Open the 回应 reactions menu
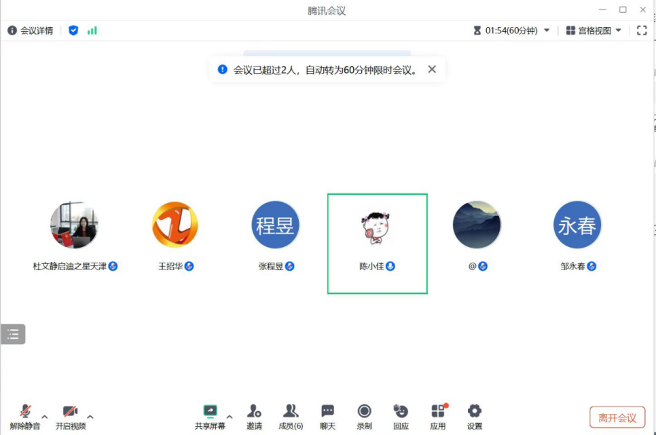Screen dimensions: 656x435 point(401,417)
